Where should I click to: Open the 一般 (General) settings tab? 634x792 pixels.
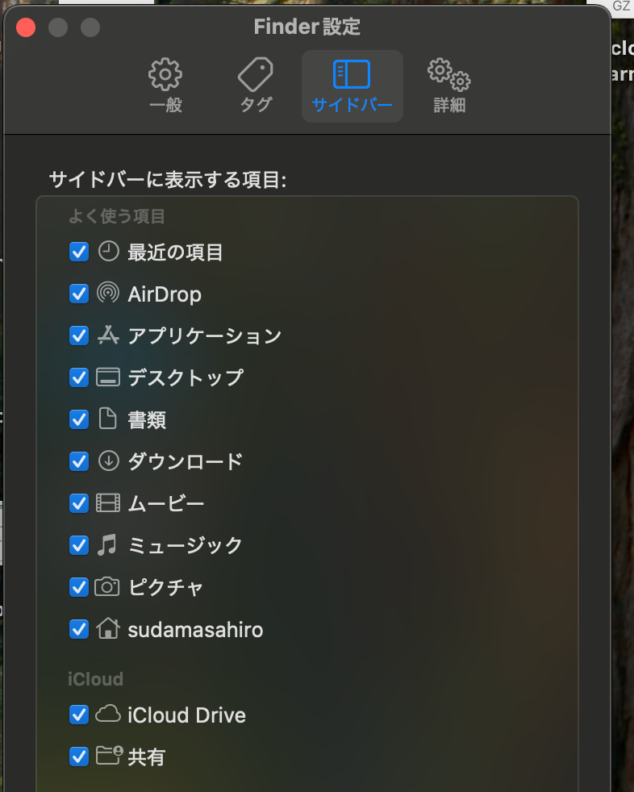click(165, 85)
